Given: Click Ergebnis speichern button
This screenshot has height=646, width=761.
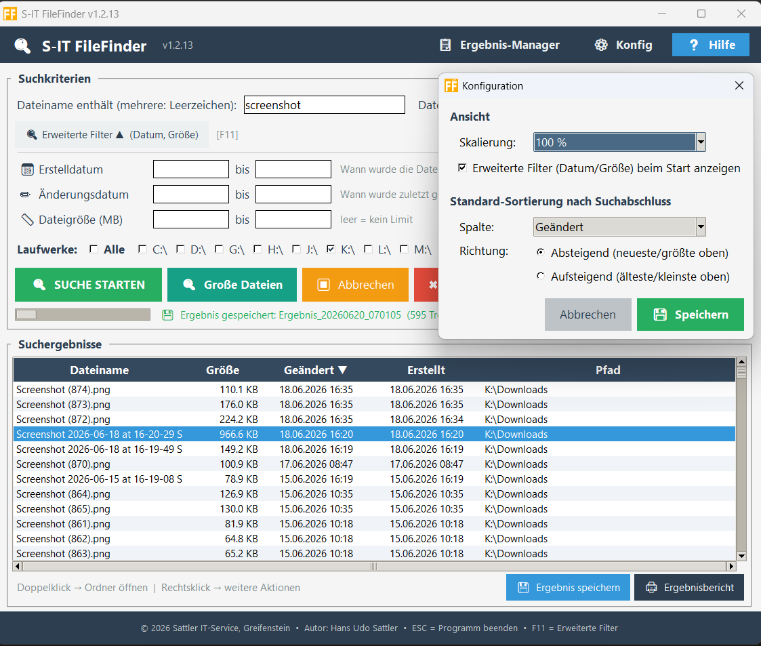Looking at the screenshot, I should 568,588.
